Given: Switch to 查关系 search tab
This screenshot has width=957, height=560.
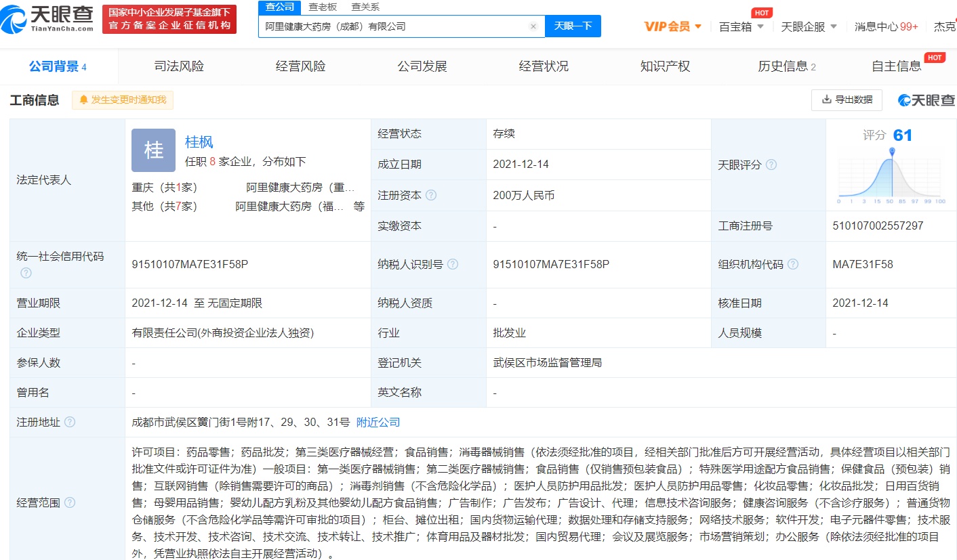Looking at the screenshot, I should 365,7.
